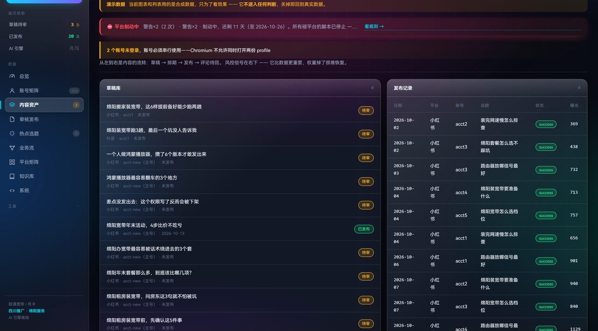Open draft 绵阳租房装宽带，问房东这3句就不怕被坑

(151, 296)
